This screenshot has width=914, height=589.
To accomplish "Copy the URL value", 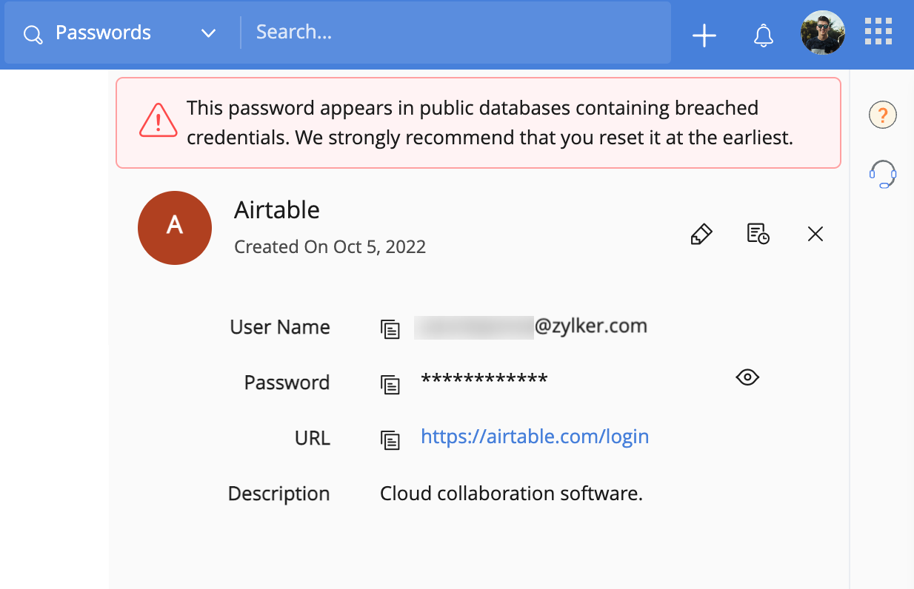I will click(390, 440).
